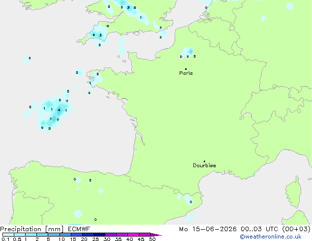Select the 10 mm legend color swatch
This screenshot has height=241, width=312.
[x=65, y=235]
